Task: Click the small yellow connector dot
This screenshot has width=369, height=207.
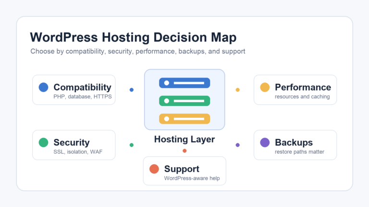Action: pyautogui.click(x=238, y=90)
